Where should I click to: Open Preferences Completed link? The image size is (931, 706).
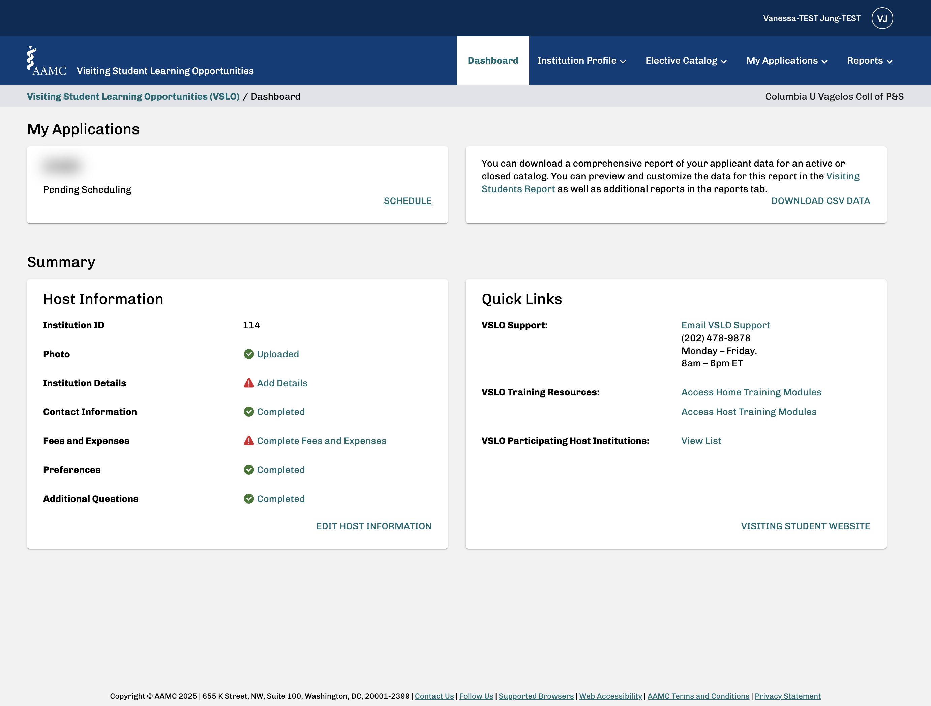click(x=281, y=470)
